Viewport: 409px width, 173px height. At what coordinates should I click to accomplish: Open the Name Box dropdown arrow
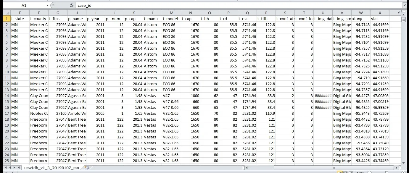[47, 5]
